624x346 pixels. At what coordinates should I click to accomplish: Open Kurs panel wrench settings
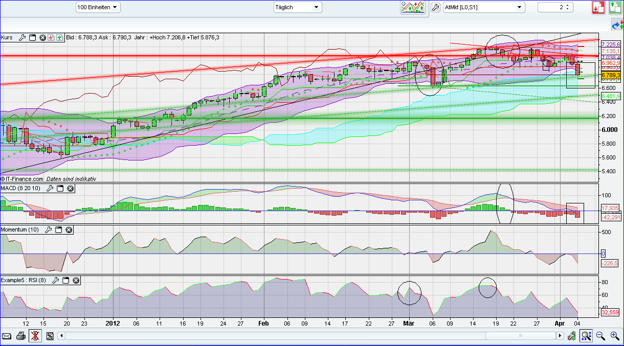(x=22, y=37)
